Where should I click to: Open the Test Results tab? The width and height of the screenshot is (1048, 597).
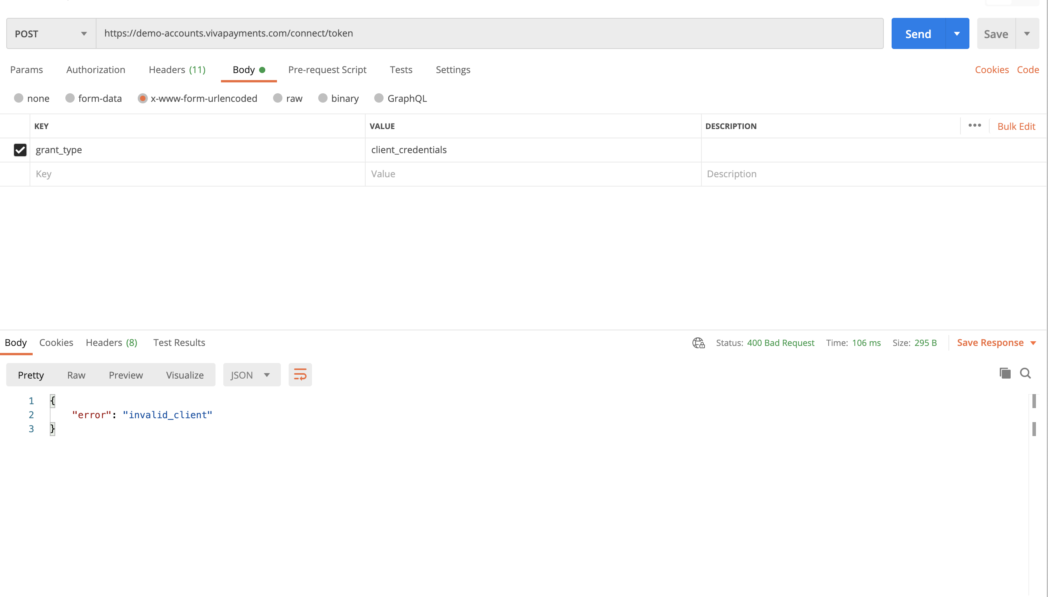pyautogui.click(x=179, y=342)
